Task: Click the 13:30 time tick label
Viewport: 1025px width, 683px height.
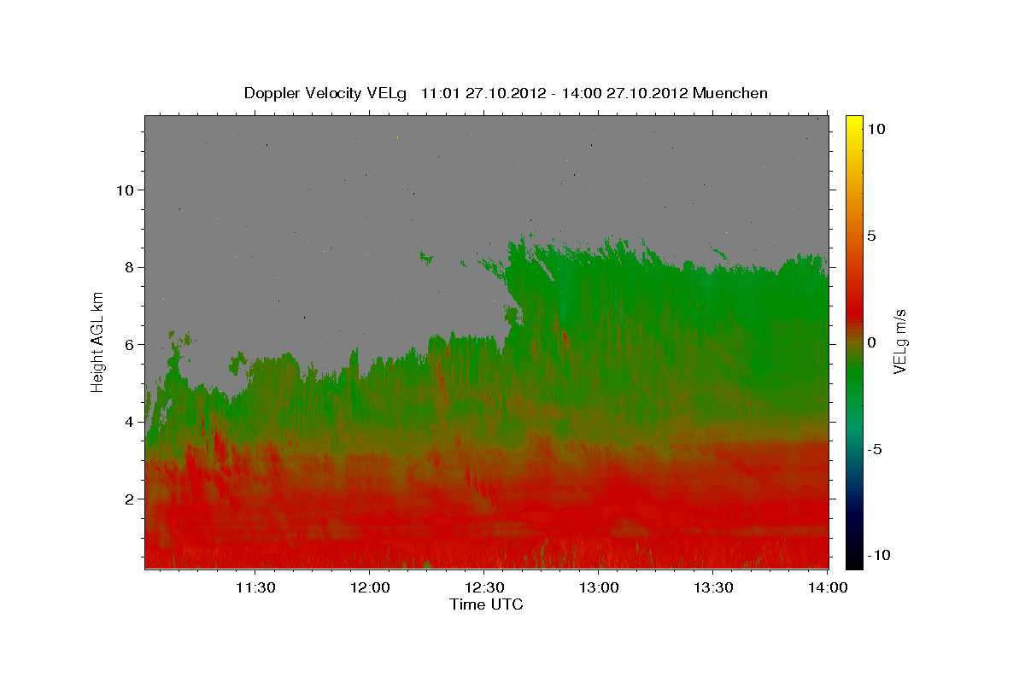Action: [713, 587]
